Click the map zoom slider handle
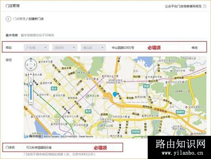The height and width of the screenshot is (159, 211). point(31,84)
